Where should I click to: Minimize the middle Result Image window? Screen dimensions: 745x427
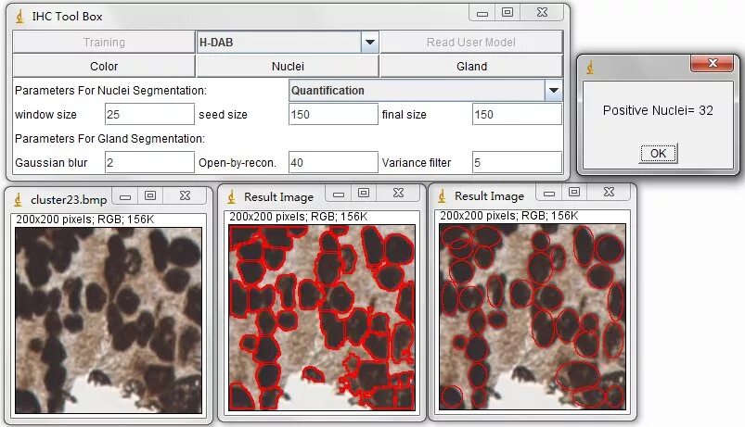[339, 194]
